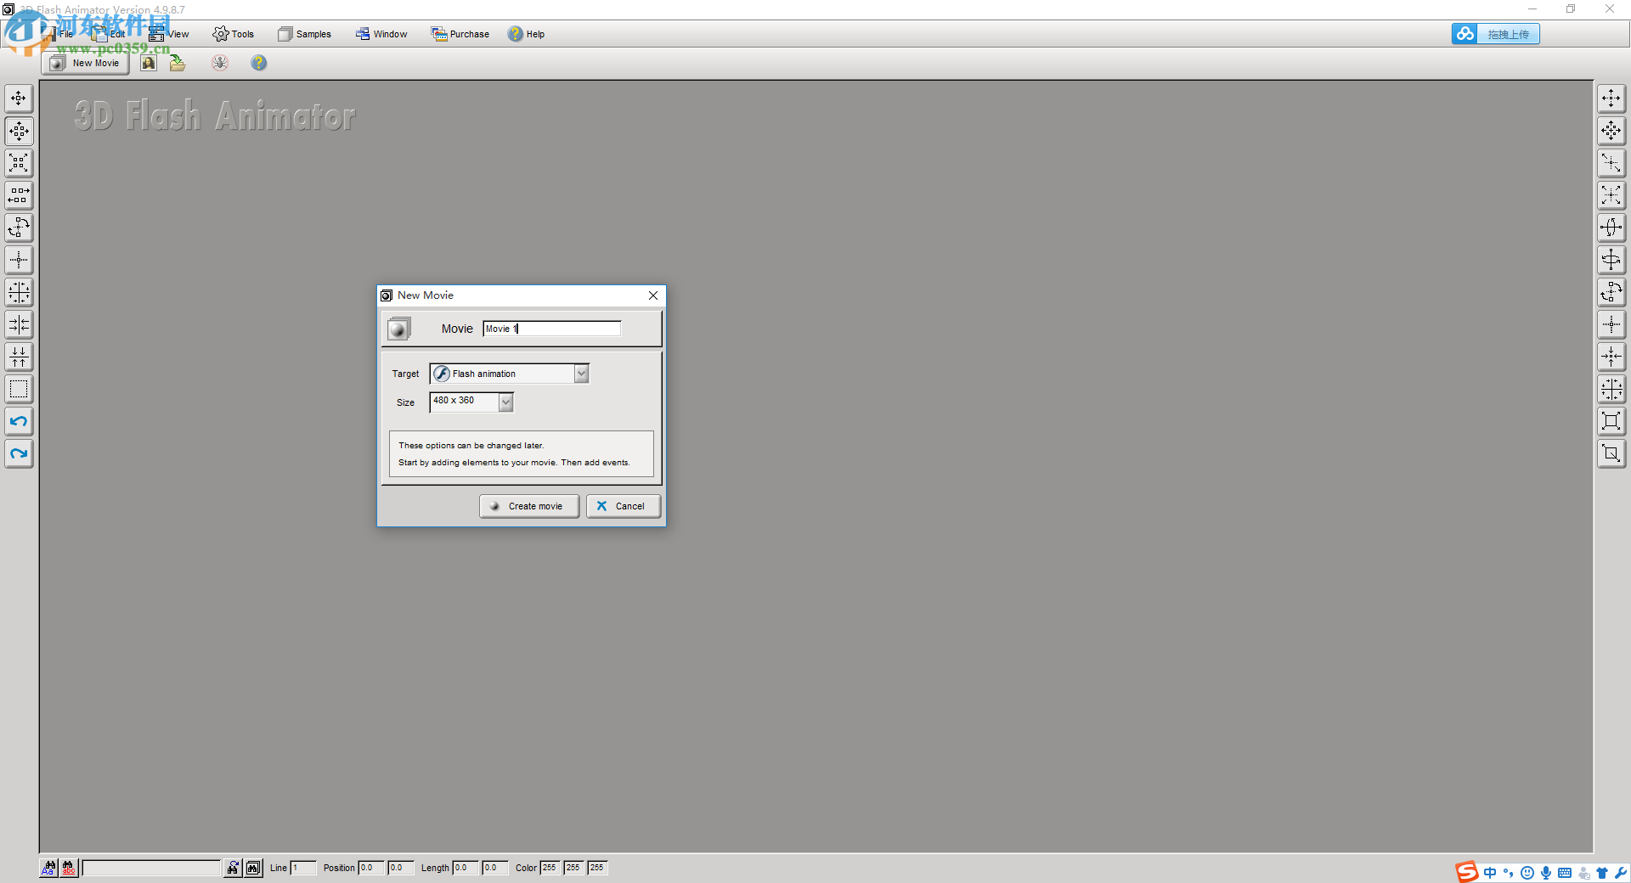Select left toolbar's expand-outward corner arrows tool
This screenshot has height=883, width=1631.
click(x=19, y=163)
